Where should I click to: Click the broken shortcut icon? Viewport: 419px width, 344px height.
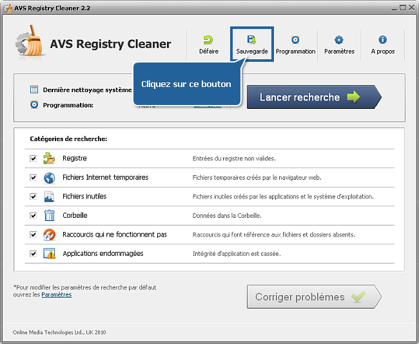49,234
